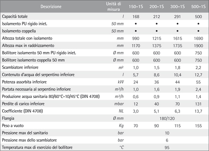Image resolution: width=209 pixels, height=151 pixels.
Task: Click 'Isolamento coppella' row label
Action: (19, 31)
